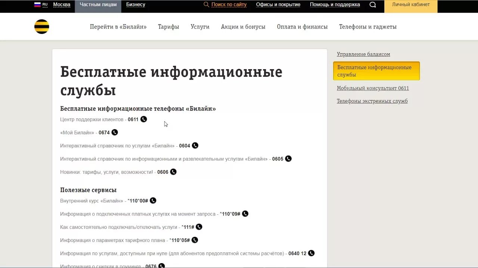Click the code *110*09#
This screenshot has height=268, width=478.
point(230,214)
